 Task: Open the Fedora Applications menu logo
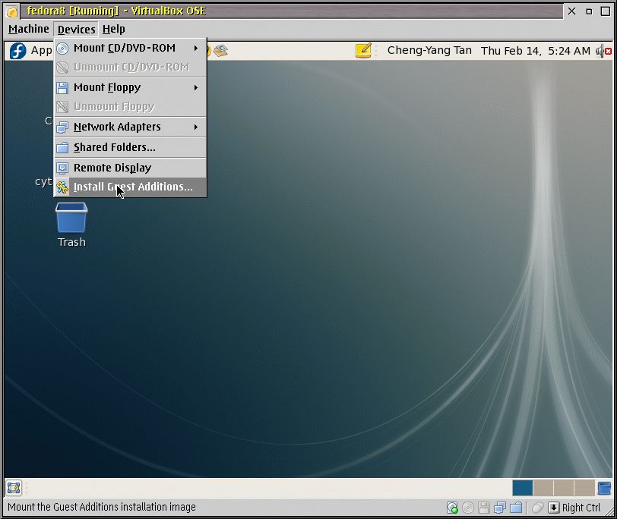(17, 51)
